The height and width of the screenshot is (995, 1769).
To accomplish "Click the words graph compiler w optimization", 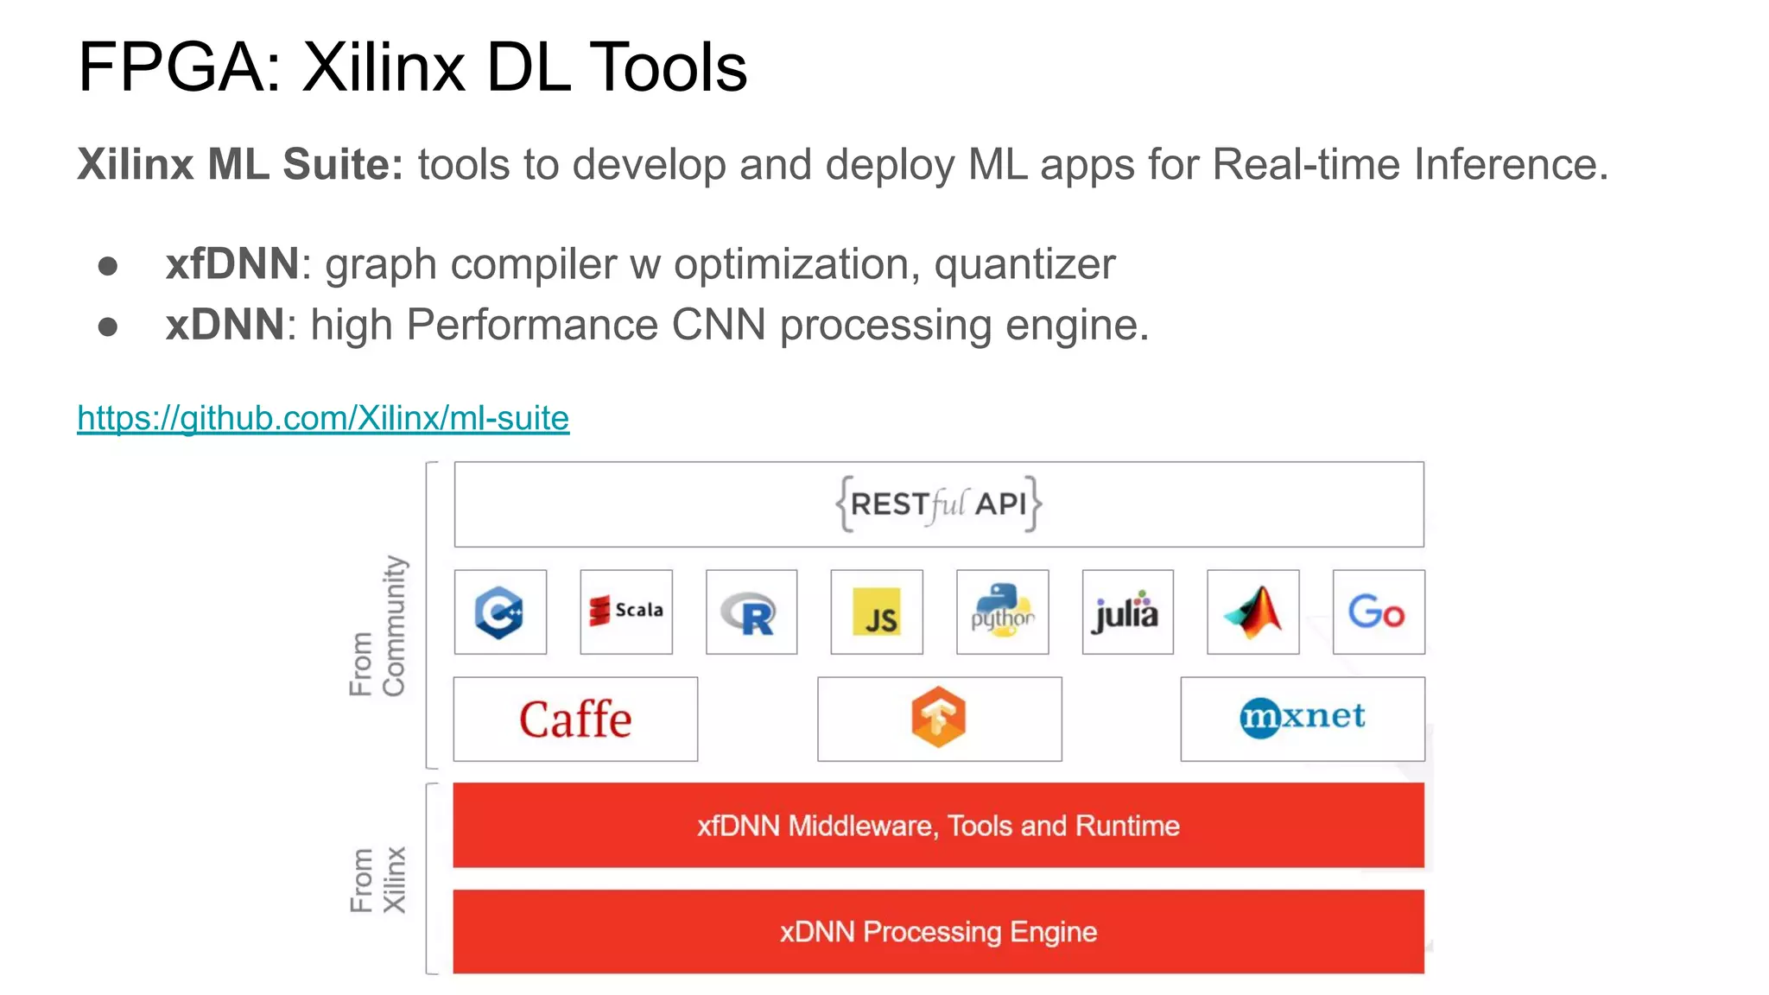I will (x=622, y=264).
